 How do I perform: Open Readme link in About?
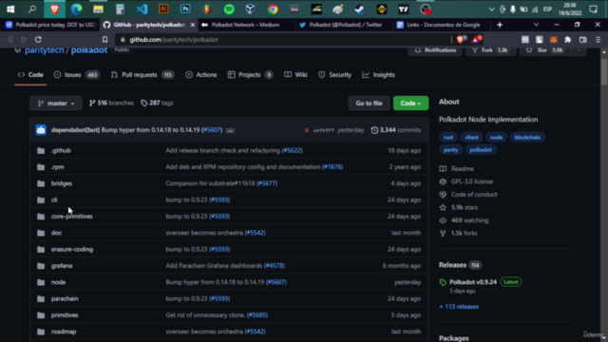(463, 169)
